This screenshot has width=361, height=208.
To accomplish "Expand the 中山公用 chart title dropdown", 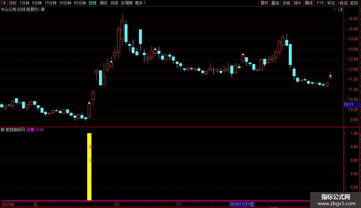I will 43,10.
